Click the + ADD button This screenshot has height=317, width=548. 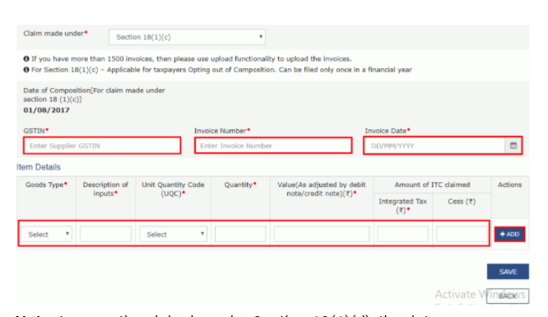tap(509, 234)
